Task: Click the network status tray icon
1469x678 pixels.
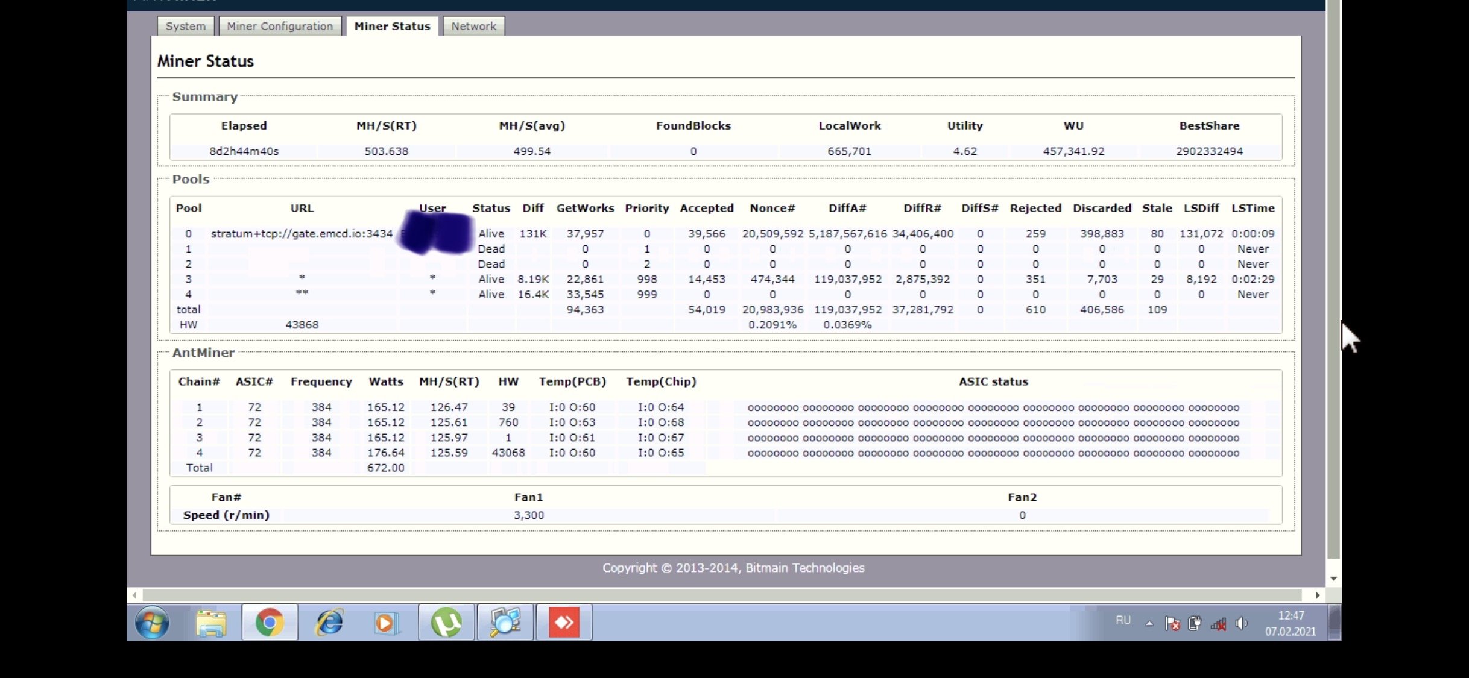Action: pos(1218,624)
